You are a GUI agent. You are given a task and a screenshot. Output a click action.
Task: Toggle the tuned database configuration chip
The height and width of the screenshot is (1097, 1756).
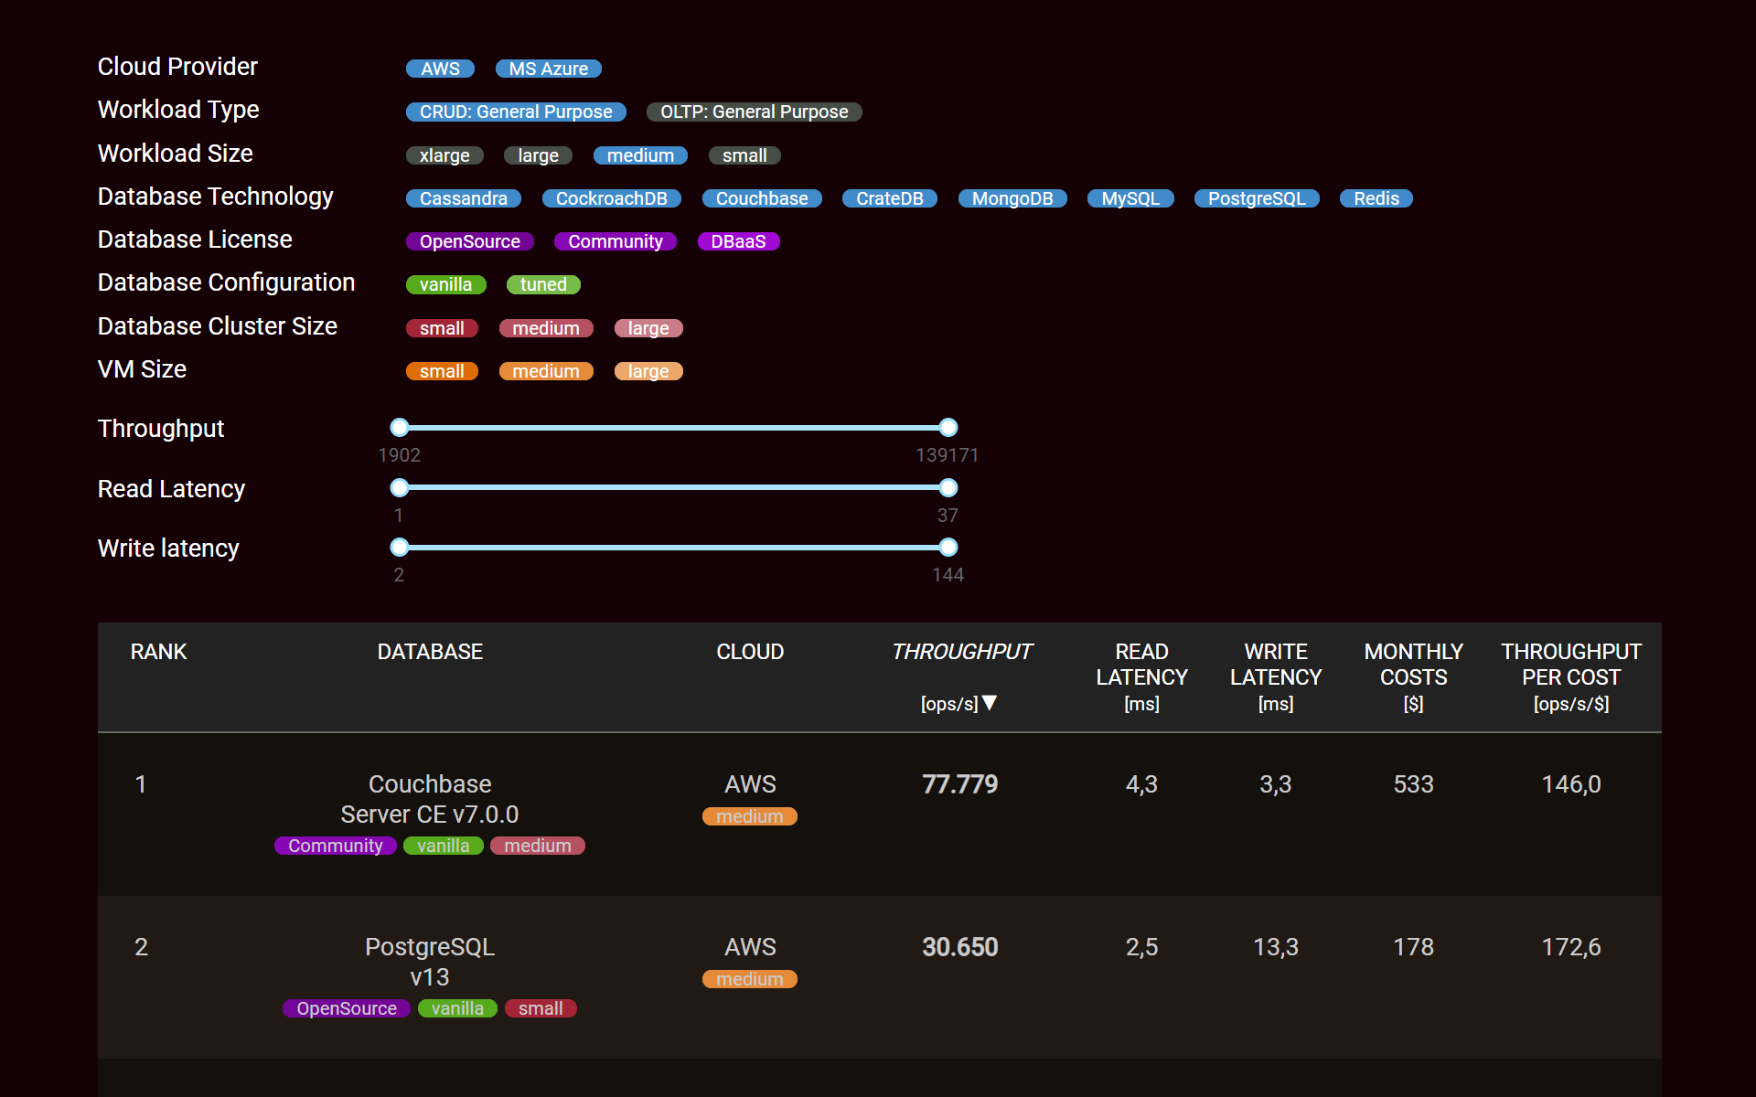pyautogui.click(x=543, y=284)
